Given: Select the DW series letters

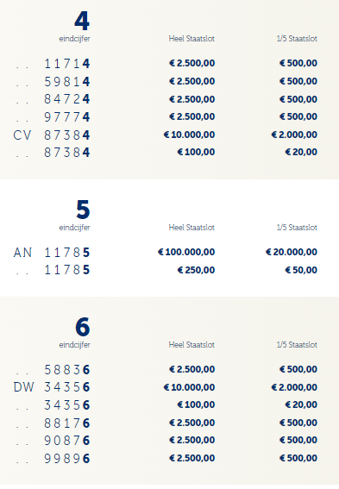Looking at the screenshot, I should [23, 387].
